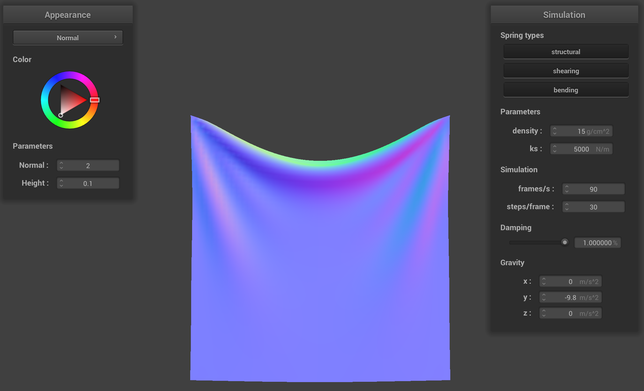Click the ks field showing 5000

pos(581,149)
